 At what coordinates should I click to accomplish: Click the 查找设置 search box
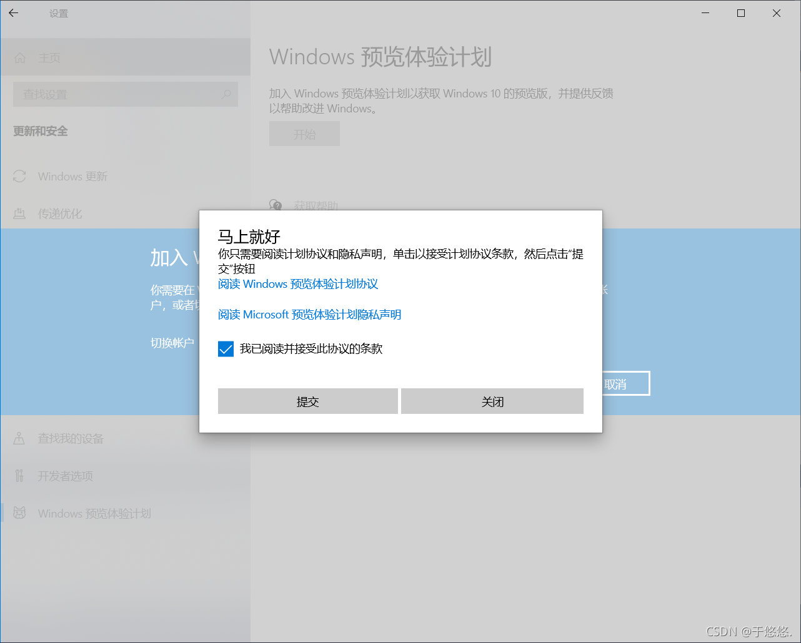[126, 94]
